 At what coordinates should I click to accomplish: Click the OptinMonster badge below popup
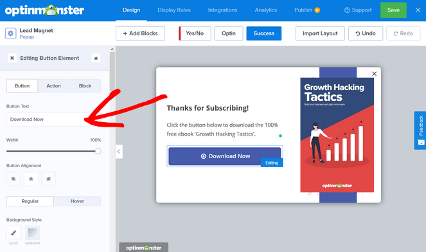(x=143, y=248)
